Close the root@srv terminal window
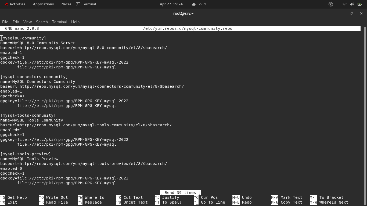This screenshot has width=367, height=206. click(361, 13)
